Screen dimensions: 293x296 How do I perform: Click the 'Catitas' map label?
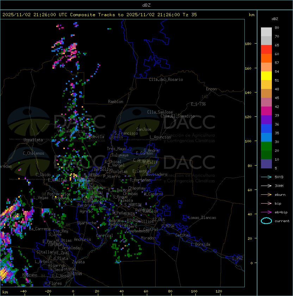[x=183, y=235]
